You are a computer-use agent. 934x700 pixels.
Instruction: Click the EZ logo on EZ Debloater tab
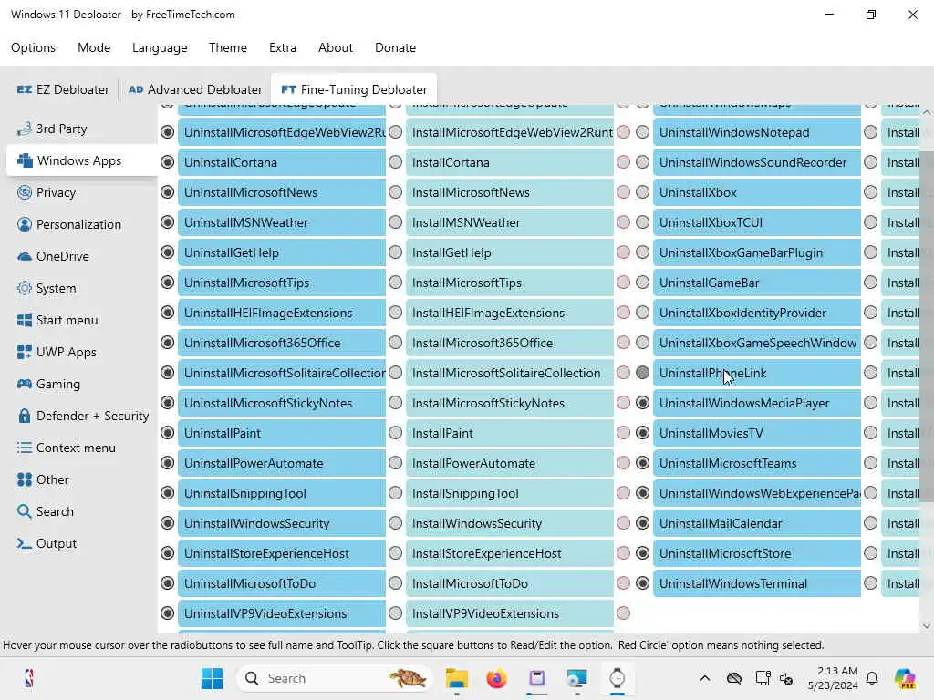pos(25,89)
